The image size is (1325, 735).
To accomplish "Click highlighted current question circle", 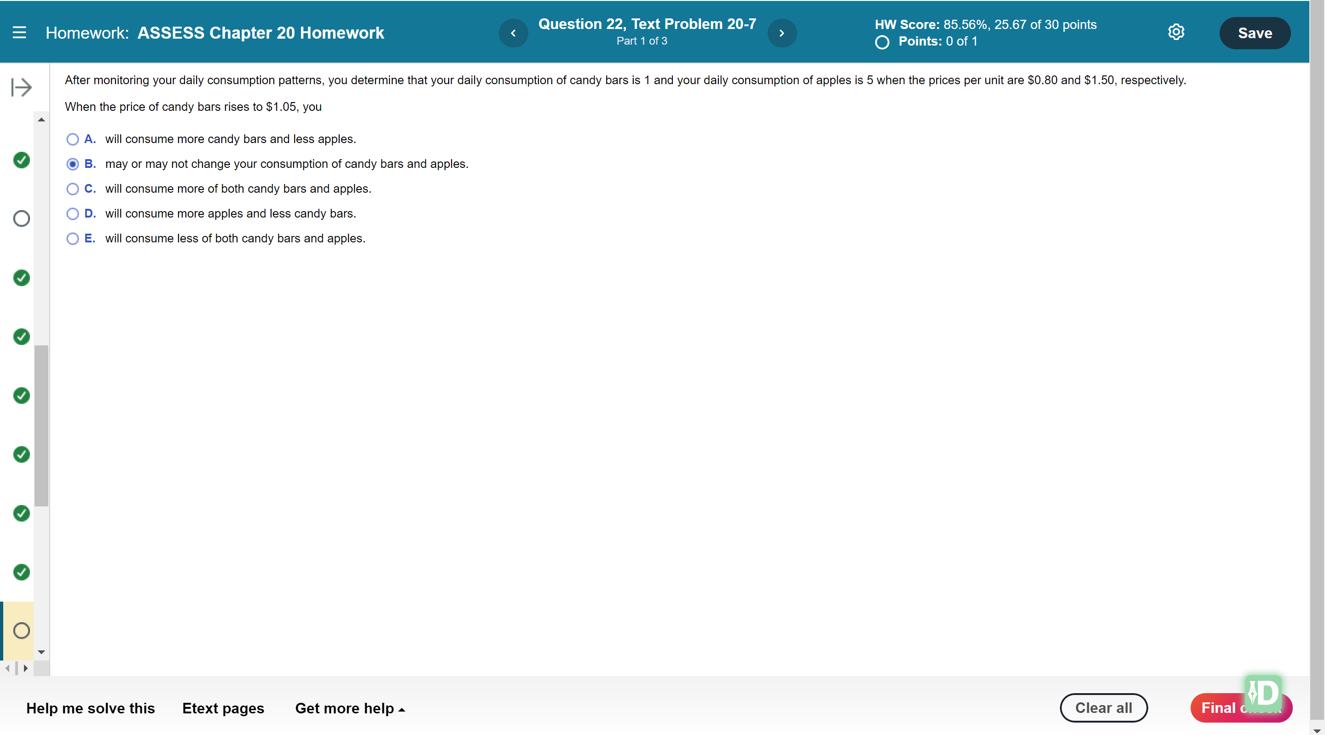I will 22,631.
